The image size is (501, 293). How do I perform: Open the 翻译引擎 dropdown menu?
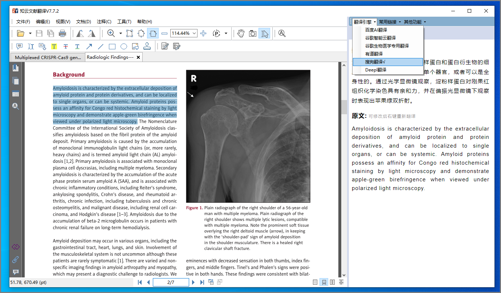pyautogui.click(x=365, y=22)
